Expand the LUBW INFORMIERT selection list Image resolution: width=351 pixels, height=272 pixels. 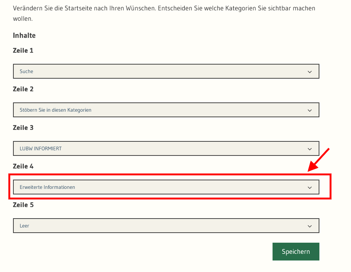pyautogui.click(x=166, y=148)
